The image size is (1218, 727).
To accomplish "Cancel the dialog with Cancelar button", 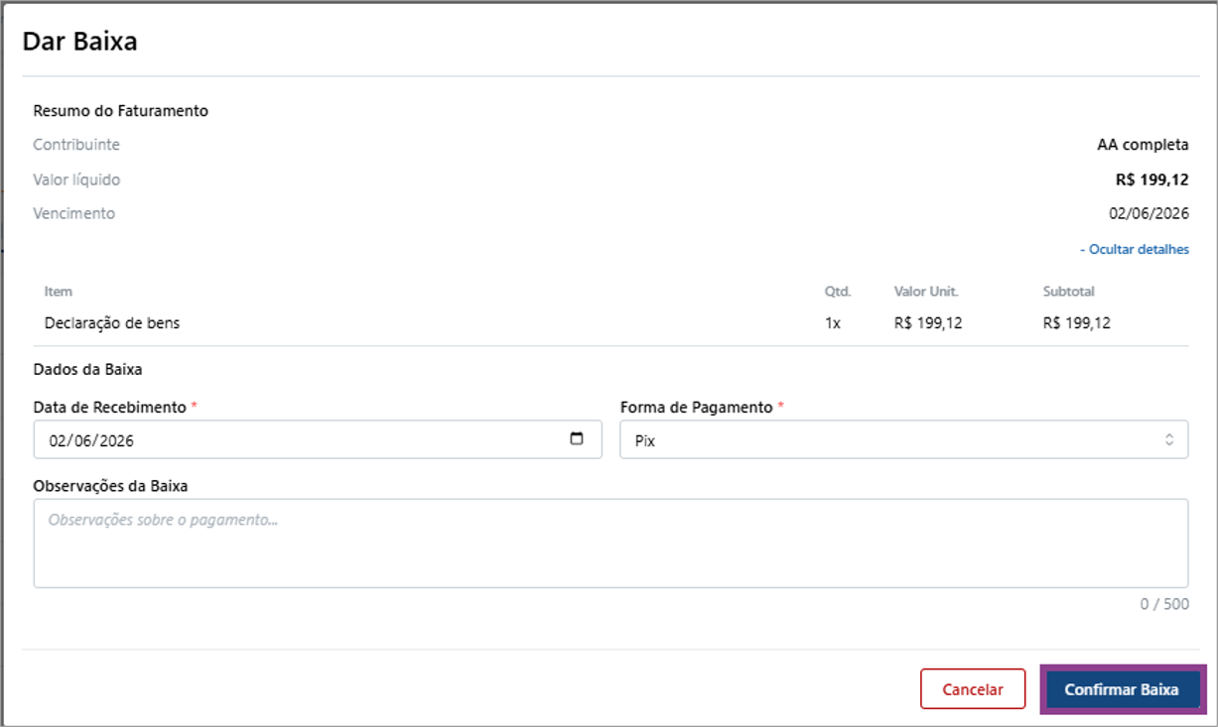I will point(973,689).
